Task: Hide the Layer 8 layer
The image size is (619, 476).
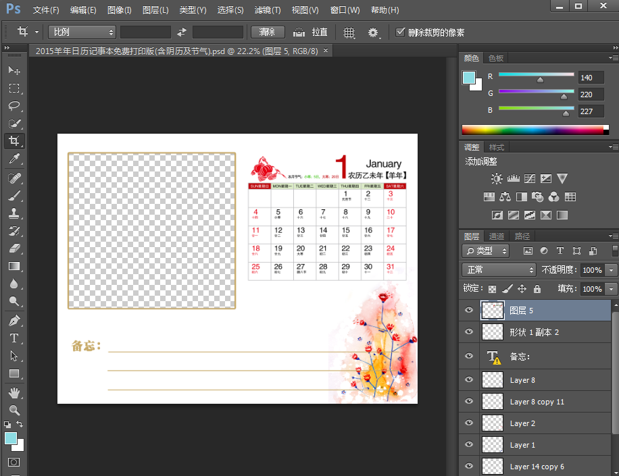Action: click(x=469, y=380)
